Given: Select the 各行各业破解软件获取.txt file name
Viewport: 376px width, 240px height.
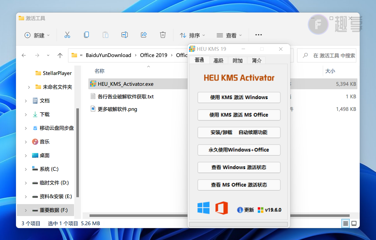Looking at the screenshot, I should 126,97.
